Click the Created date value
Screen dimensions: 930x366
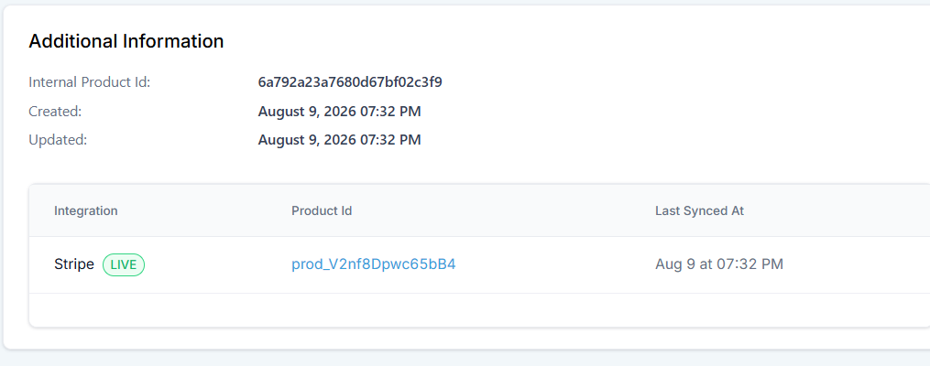pos(339,112)
